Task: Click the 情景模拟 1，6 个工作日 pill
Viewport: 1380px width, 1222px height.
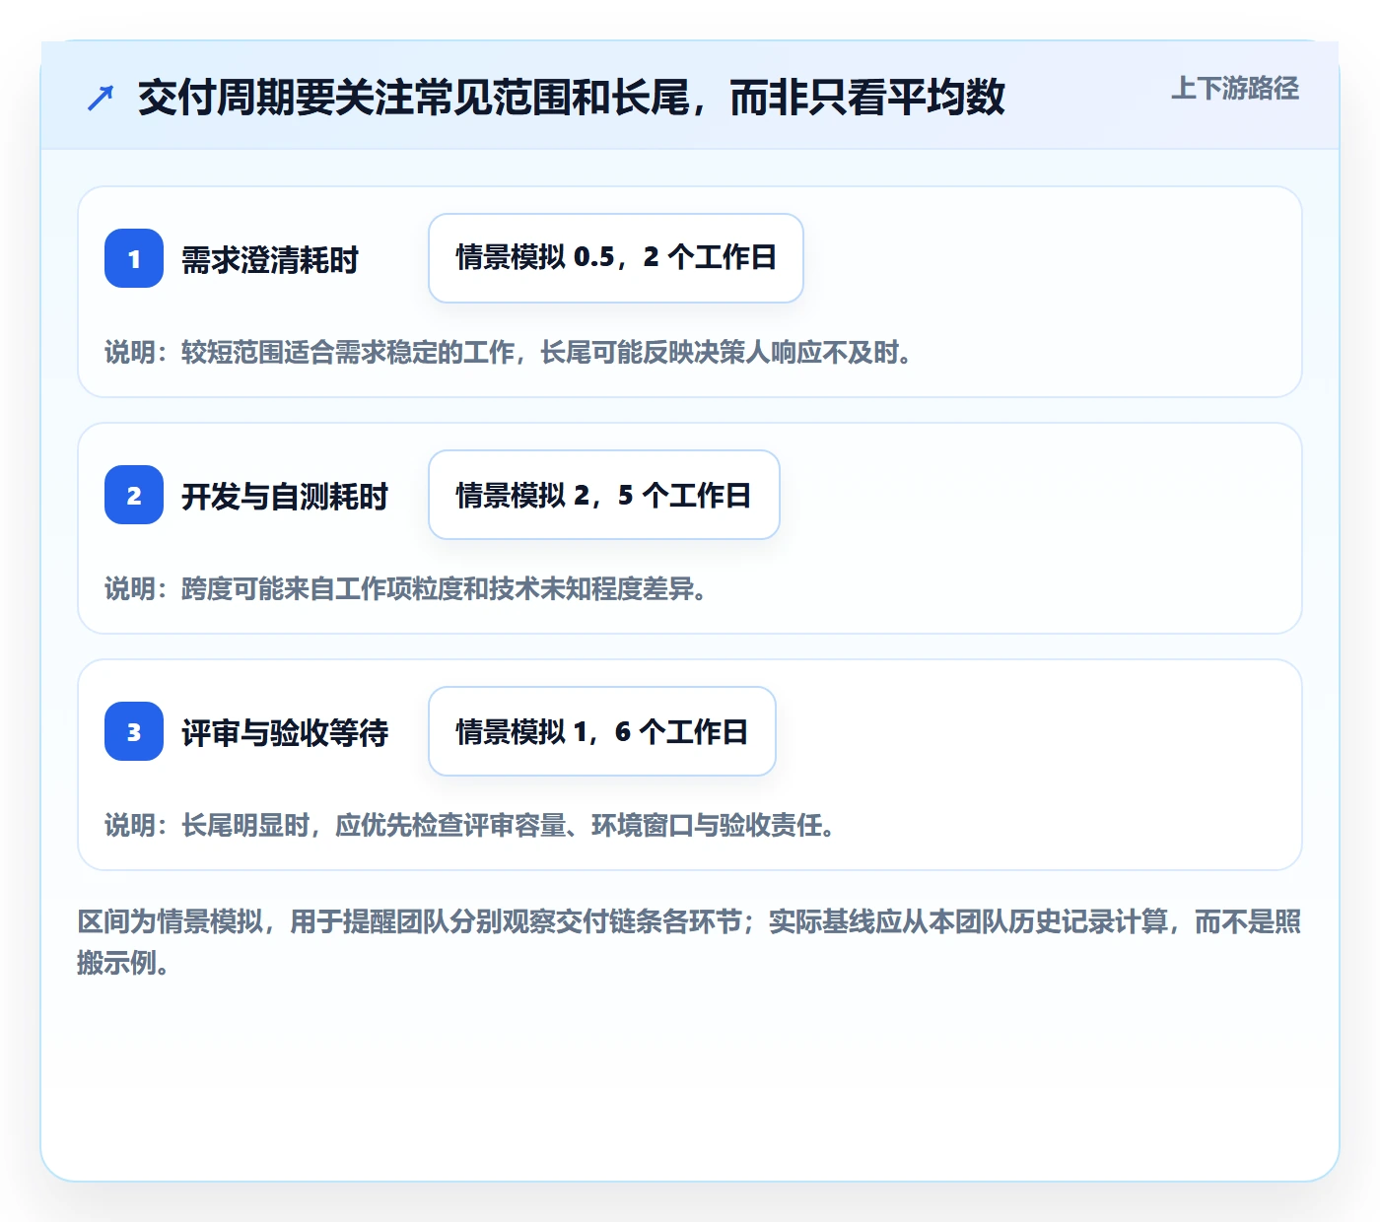Action: pyautogui.click(x=602, y=731)
